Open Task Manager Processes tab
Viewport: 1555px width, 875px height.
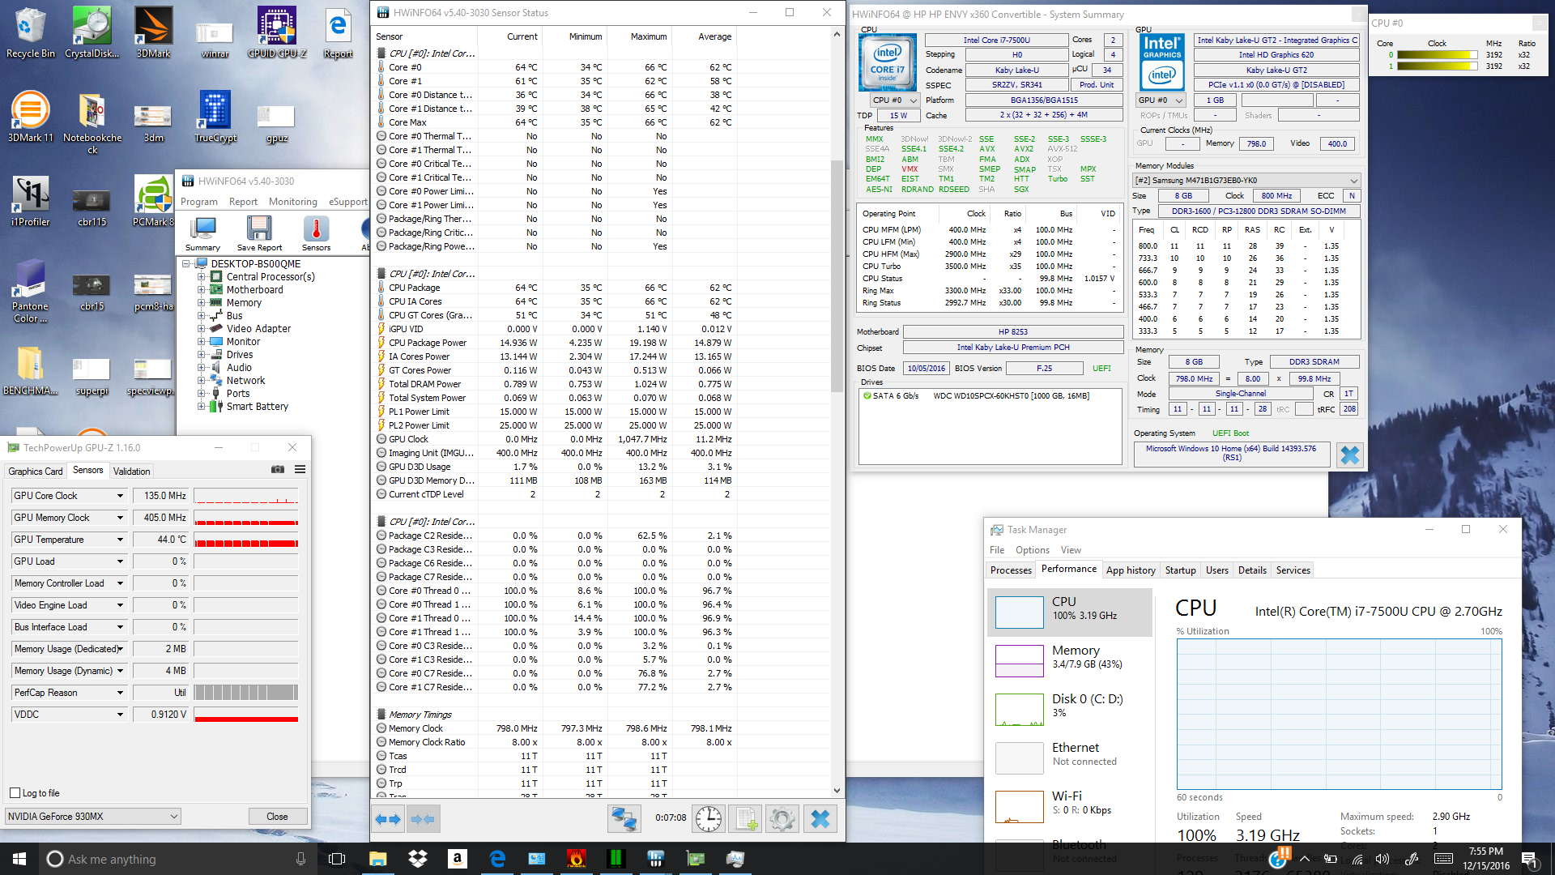point(1011,570)
